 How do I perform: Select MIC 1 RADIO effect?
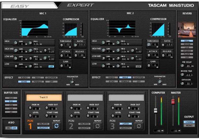pyautogui.click(x=24, y=77)
